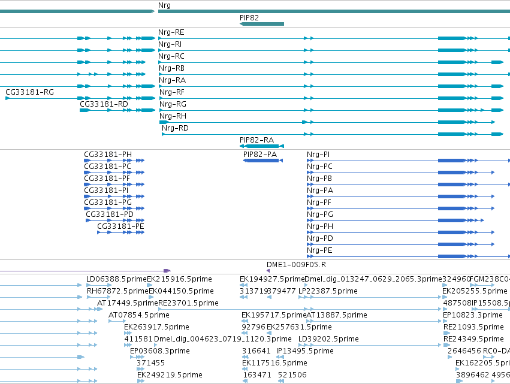Image resolution: width=510 pixels, height=384 pixels.
Task: Select the Nrg-RH transcript label
Action: click(x=173, y=116)
